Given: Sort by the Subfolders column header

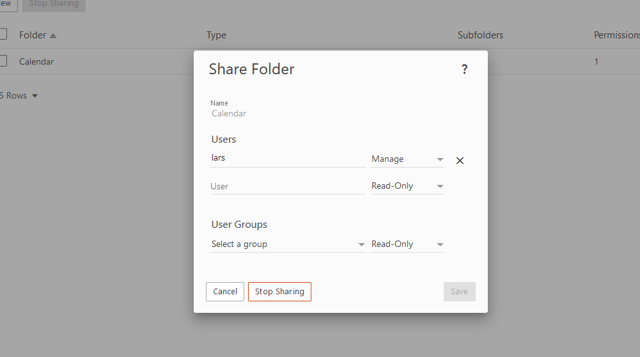Looking at the screenshot, I should click(480, 35).
